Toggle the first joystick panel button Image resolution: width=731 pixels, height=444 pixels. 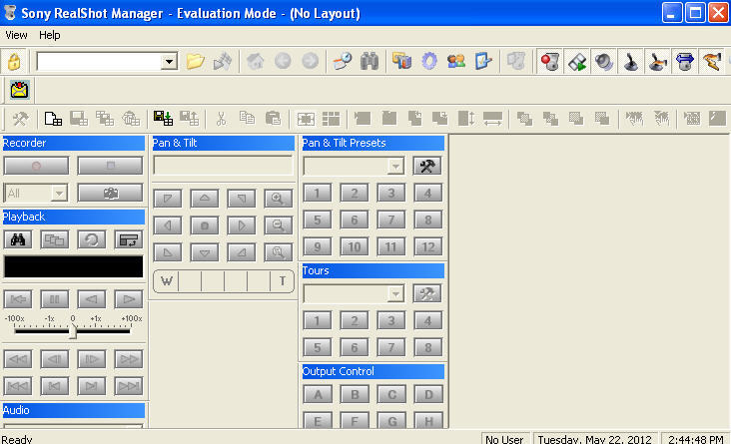pos(630,61)
